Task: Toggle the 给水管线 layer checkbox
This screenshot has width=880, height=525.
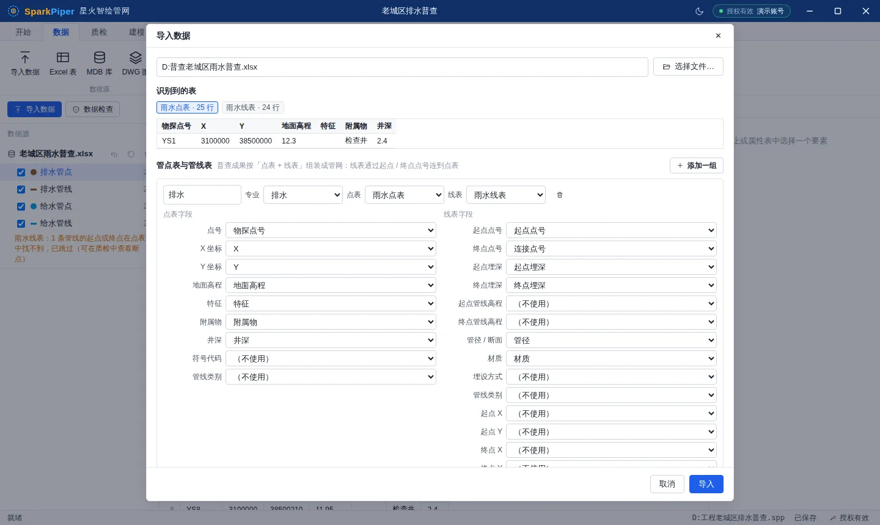Action: [x=21, y=223]
